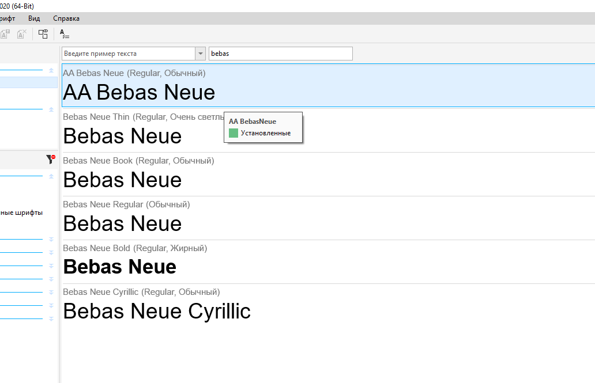
Task: Select the highlighted row in left panel
Action: click(x=28, y=82)
